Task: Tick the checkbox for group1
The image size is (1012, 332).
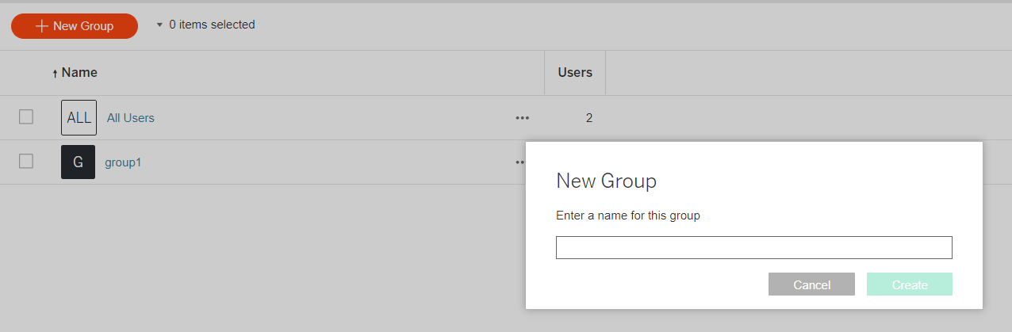Action: [x=26, y=162]
